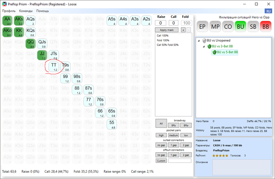Click the green shield icon of BU vs 3-Bet BB
The image size is (275, 179).
tap(209, 46)
